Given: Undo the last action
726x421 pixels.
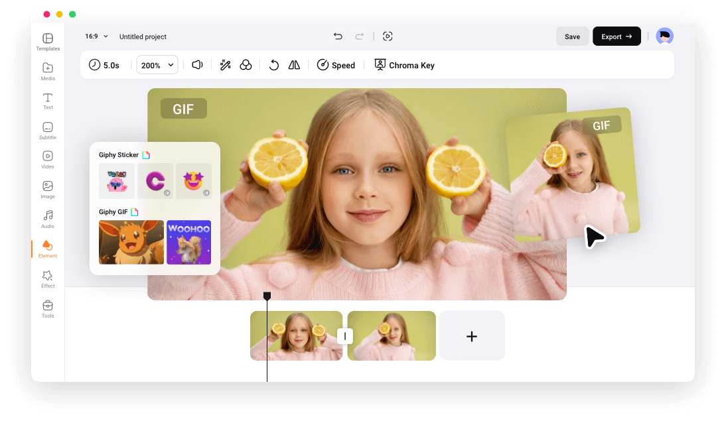Looking at the screenshot, I should pyautogui.click(x=338, y=36).
